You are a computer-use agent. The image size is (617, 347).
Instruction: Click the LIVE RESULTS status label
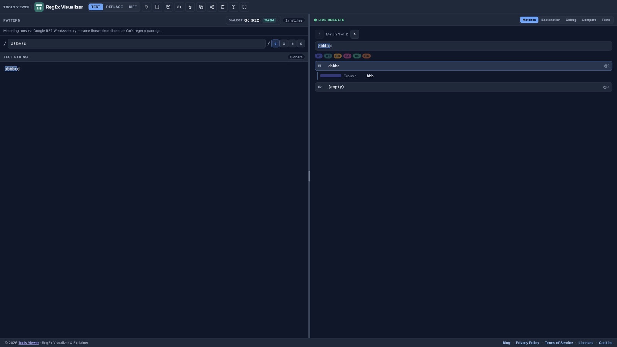[x=331, y=20]
